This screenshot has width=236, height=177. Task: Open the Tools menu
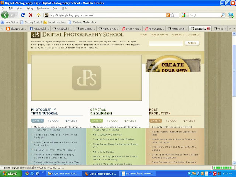[56, 8]
